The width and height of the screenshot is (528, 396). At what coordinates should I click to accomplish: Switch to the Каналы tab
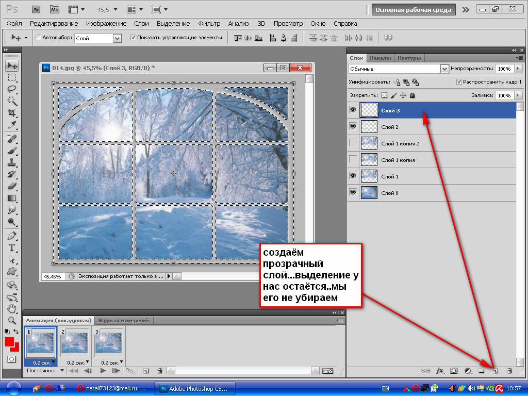[x=380, y=58]
